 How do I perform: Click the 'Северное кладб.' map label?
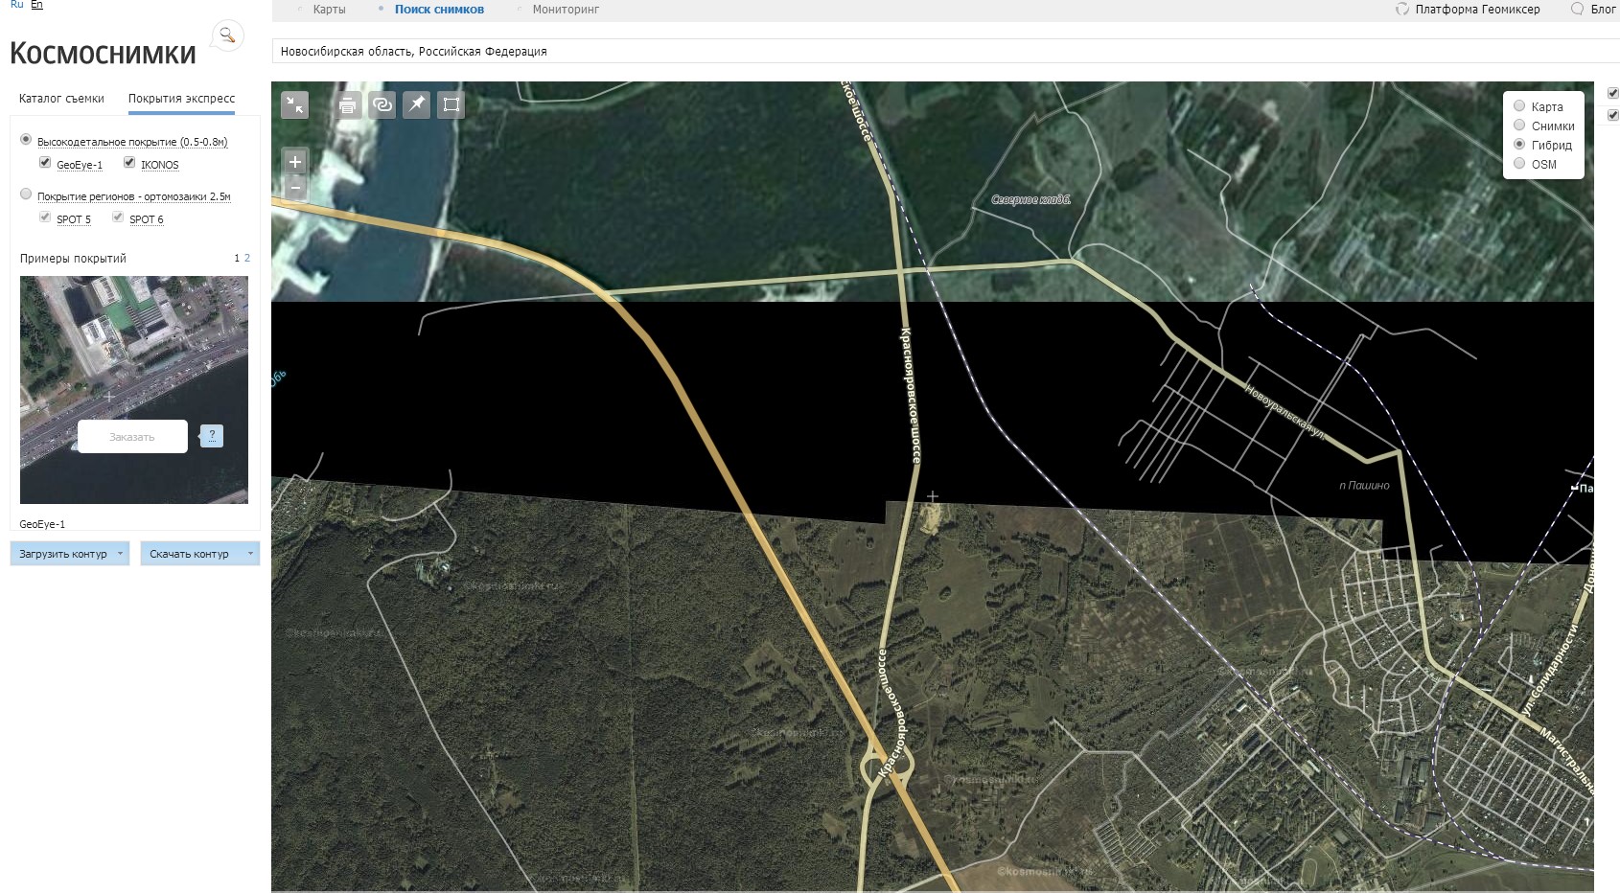tap(1031, 200)
